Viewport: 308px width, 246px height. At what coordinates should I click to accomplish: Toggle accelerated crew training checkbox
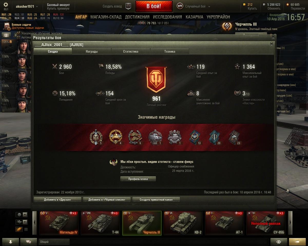click(18, 33)
